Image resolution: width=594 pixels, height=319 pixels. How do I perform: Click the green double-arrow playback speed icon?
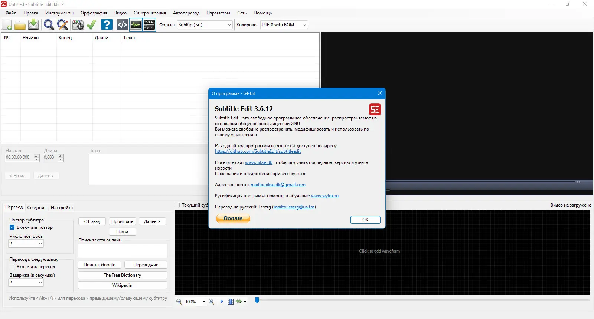pyautogui.click(x=239, y=302)
